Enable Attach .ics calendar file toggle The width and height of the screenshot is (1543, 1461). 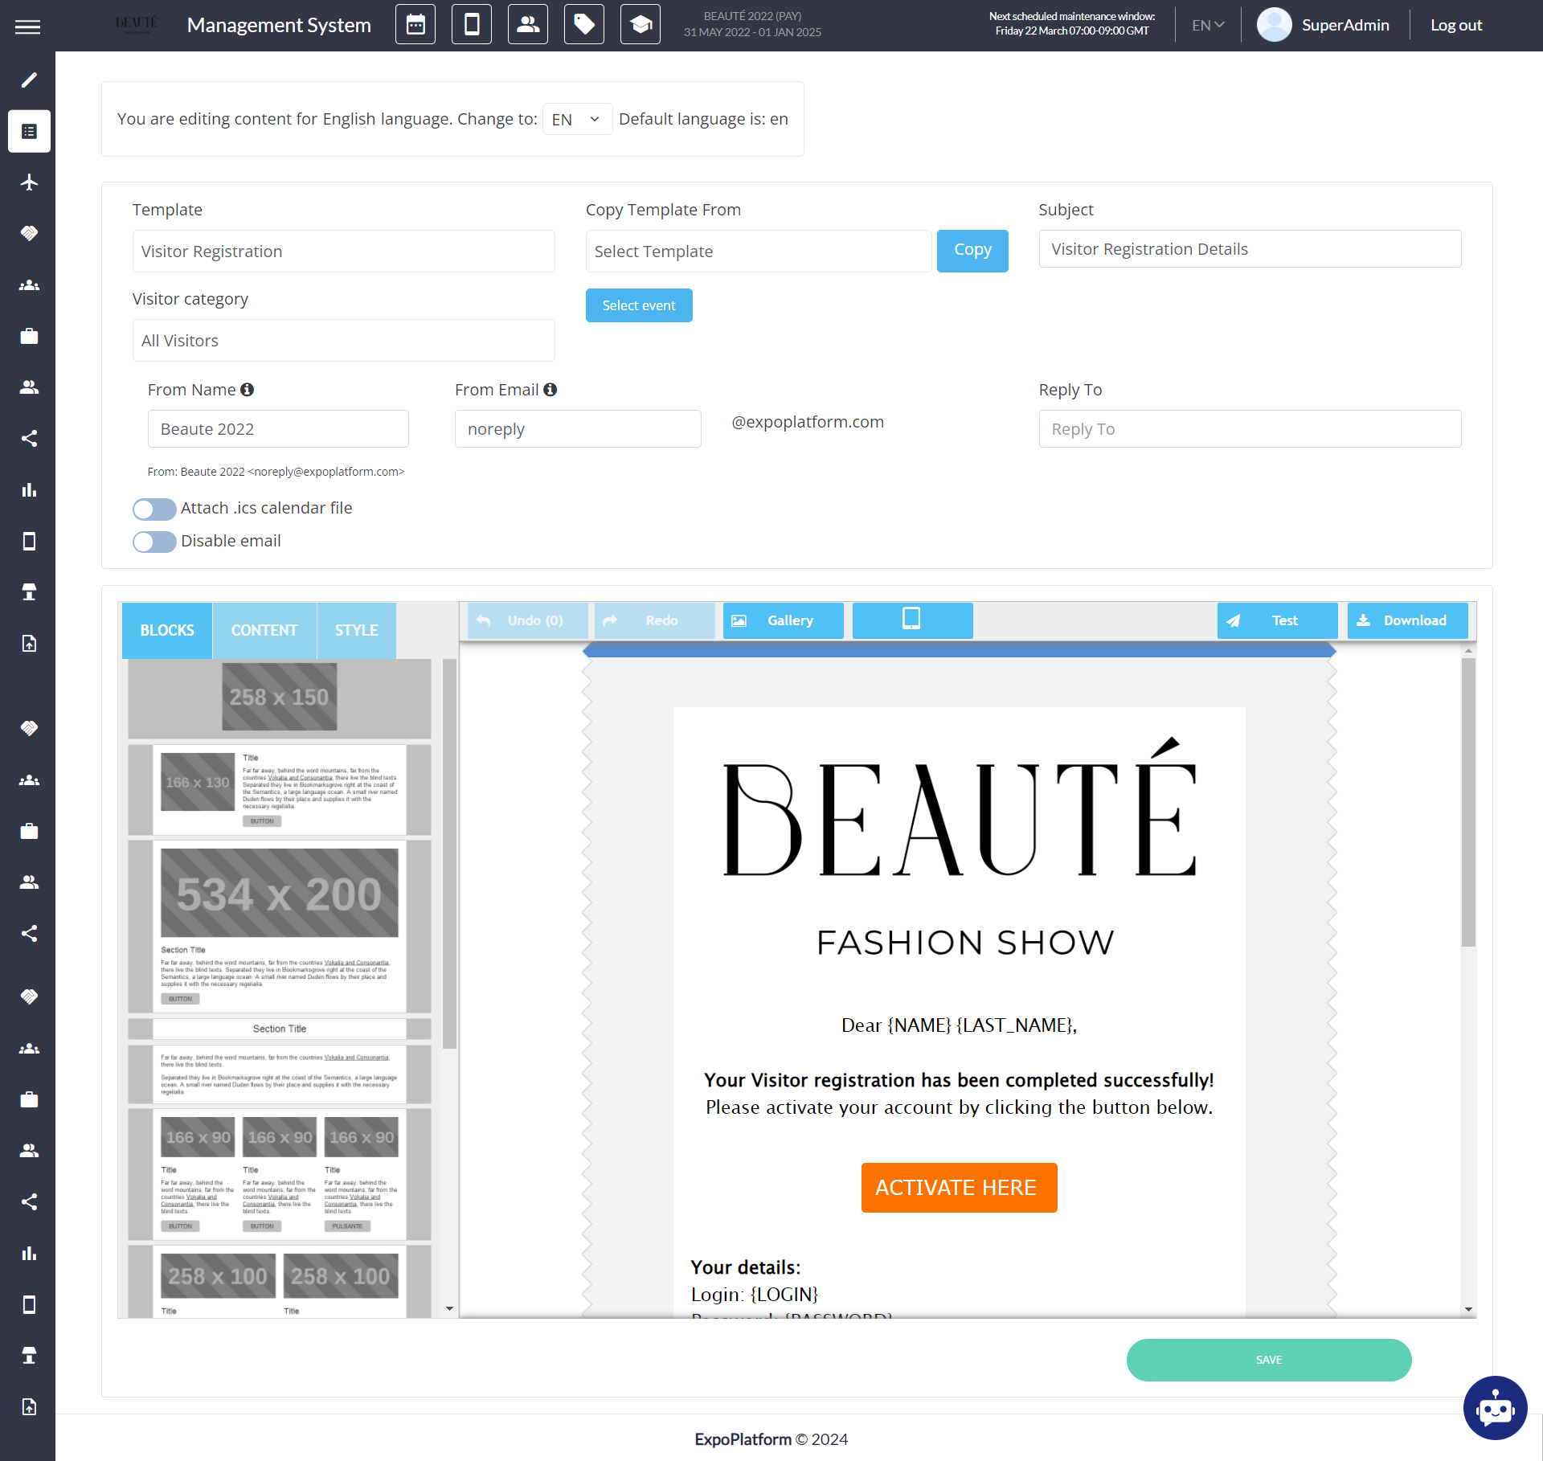pos(154,509)
